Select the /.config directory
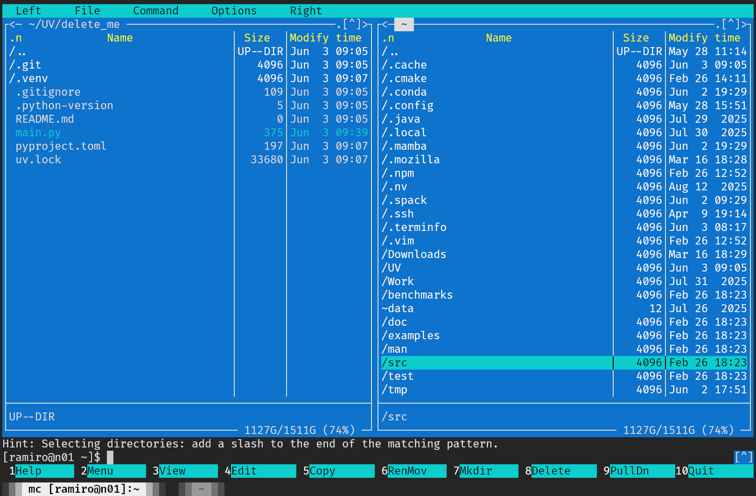The width and height of the screenshot is (756, 496). pos(564,105)
